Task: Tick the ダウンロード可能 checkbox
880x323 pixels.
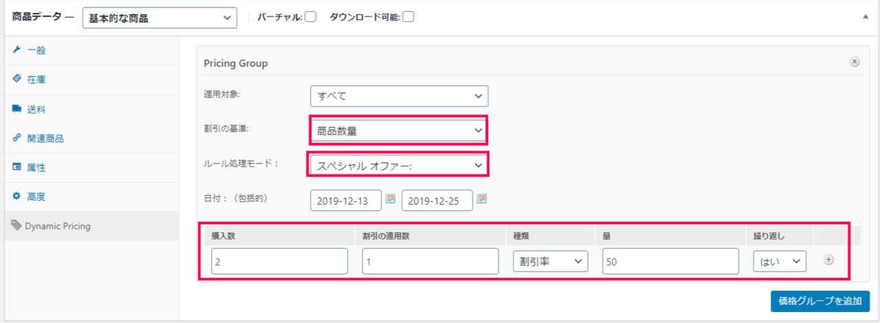Action: tap(408, 17)
